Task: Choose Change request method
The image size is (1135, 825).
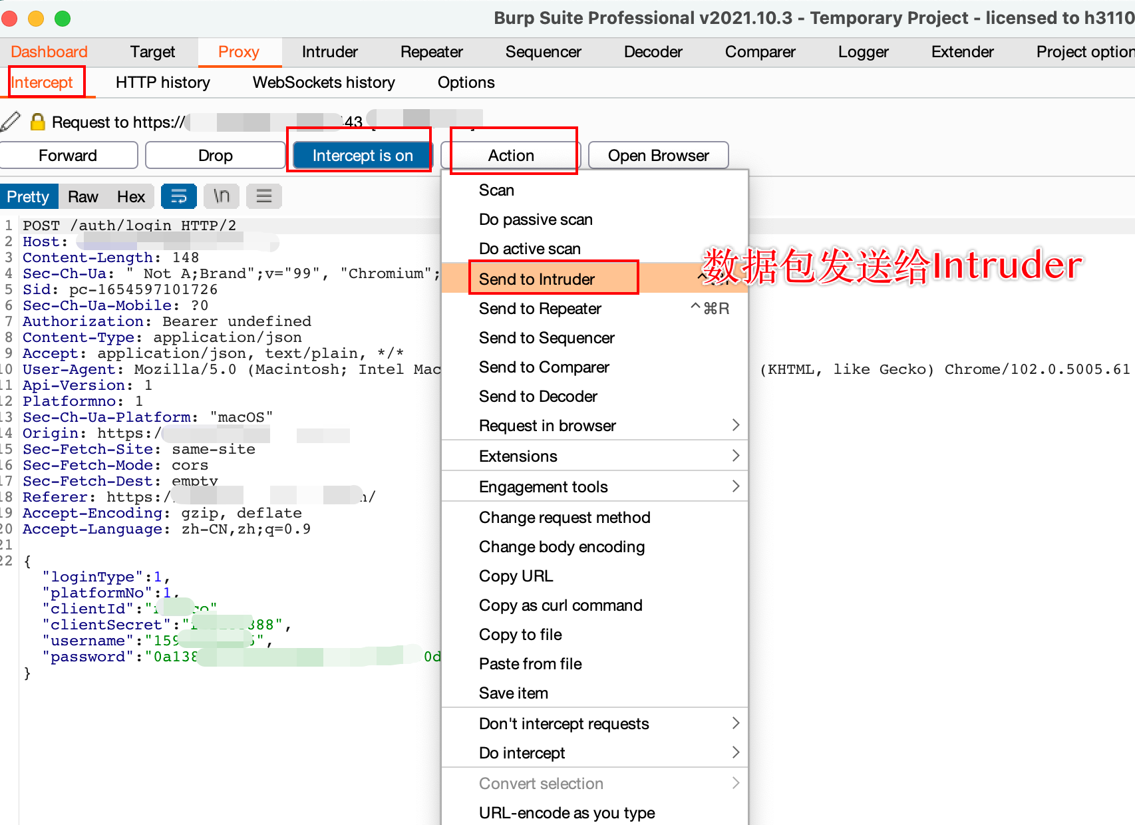Action: point(595,518)
